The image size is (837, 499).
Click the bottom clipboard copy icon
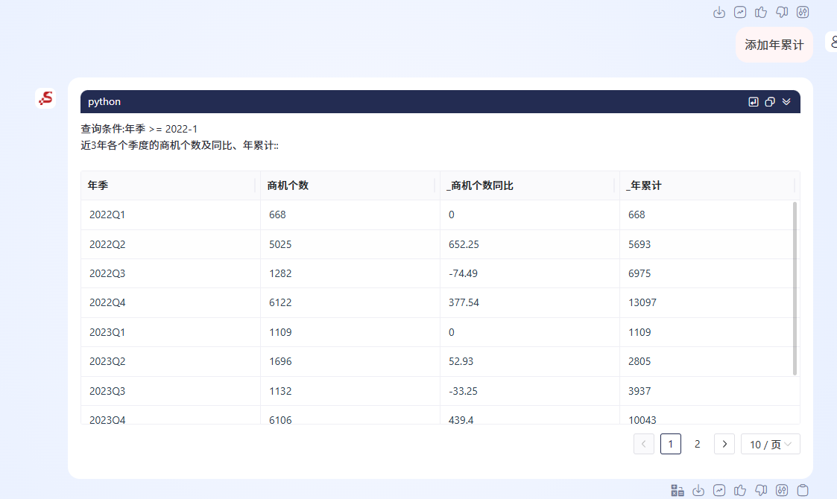pyautogui.click(x=802, y=490)
